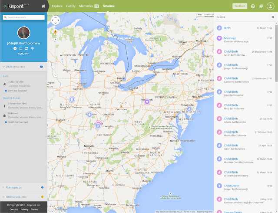Click the Marriage heart icon in Events
The image size is (278, 213).
pos(219,38)
